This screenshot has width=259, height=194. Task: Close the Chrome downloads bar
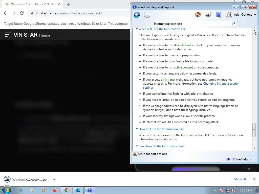[254, 179]
